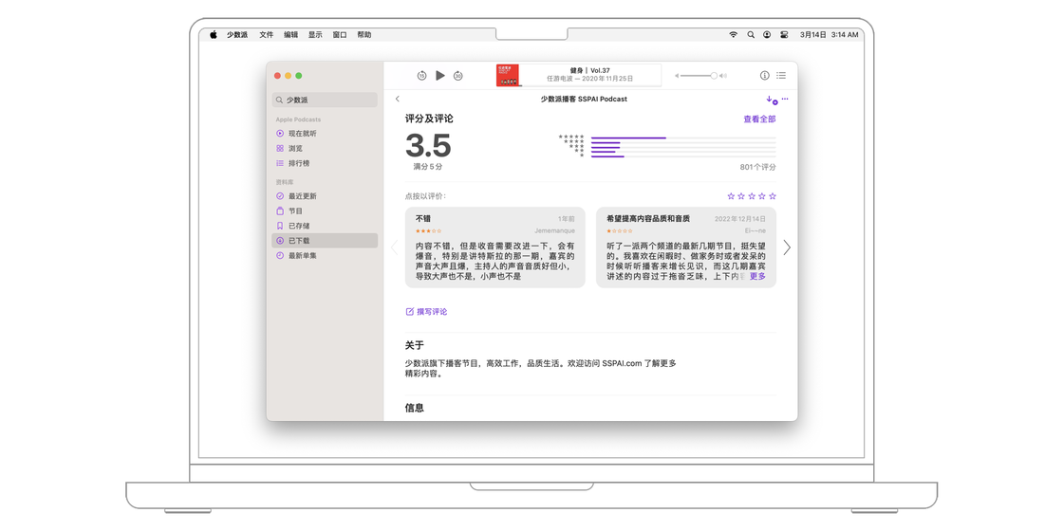Show previous review with left chevron
Screen dimensions: 1063x531
395,247
